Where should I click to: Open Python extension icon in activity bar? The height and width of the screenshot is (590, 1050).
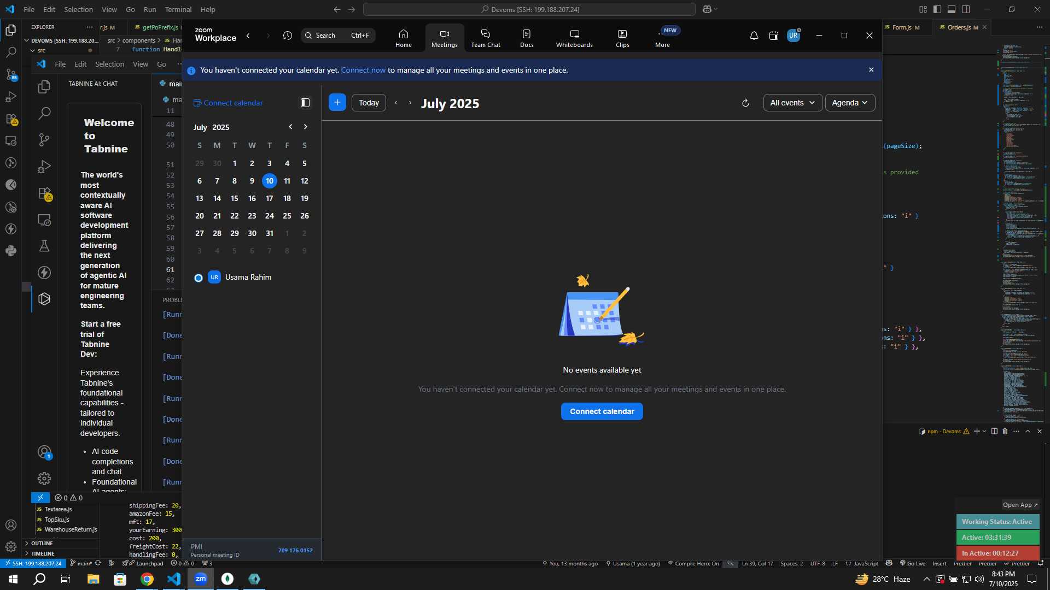(x=10, y=251)
